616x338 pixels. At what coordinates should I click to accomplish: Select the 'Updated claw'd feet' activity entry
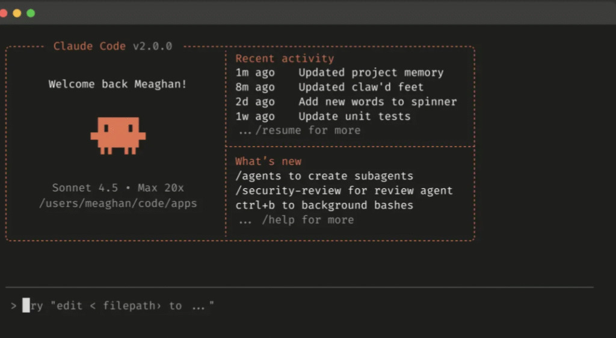tap(361, 87)
